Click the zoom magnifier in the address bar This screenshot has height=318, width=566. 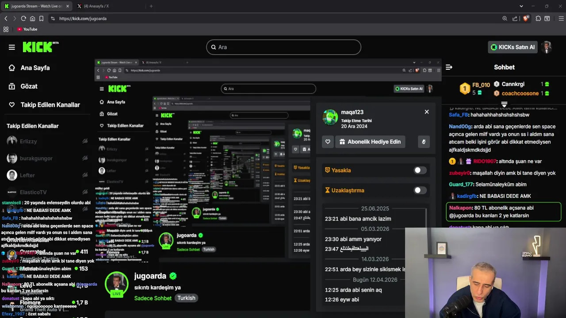(x=505, y=19)
